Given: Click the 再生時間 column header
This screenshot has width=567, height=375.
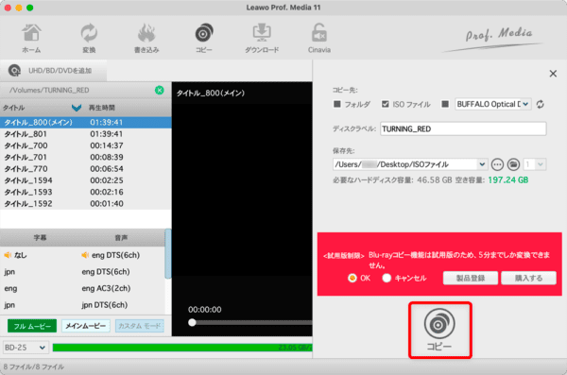Looking at the screenshot, I should (102, 108).
